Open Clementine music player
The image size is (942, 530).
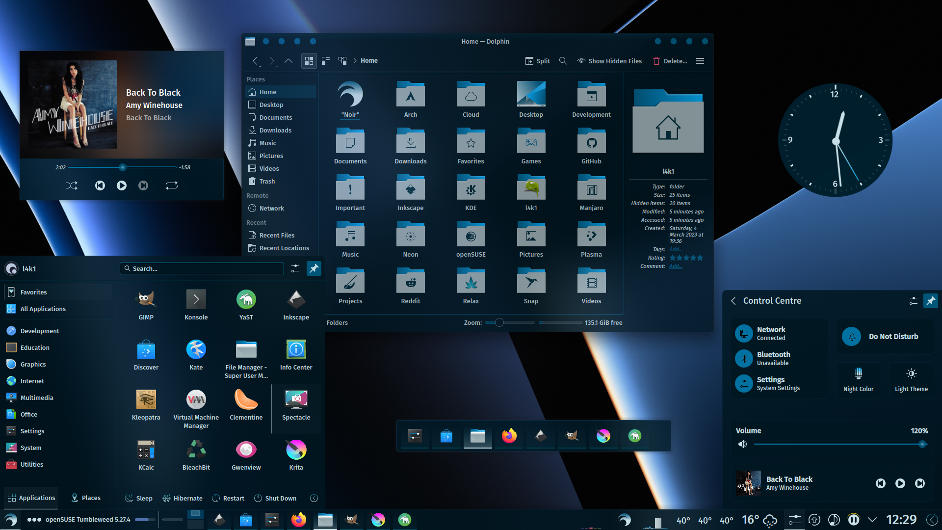pyautogui.click(x=246, y=405)
